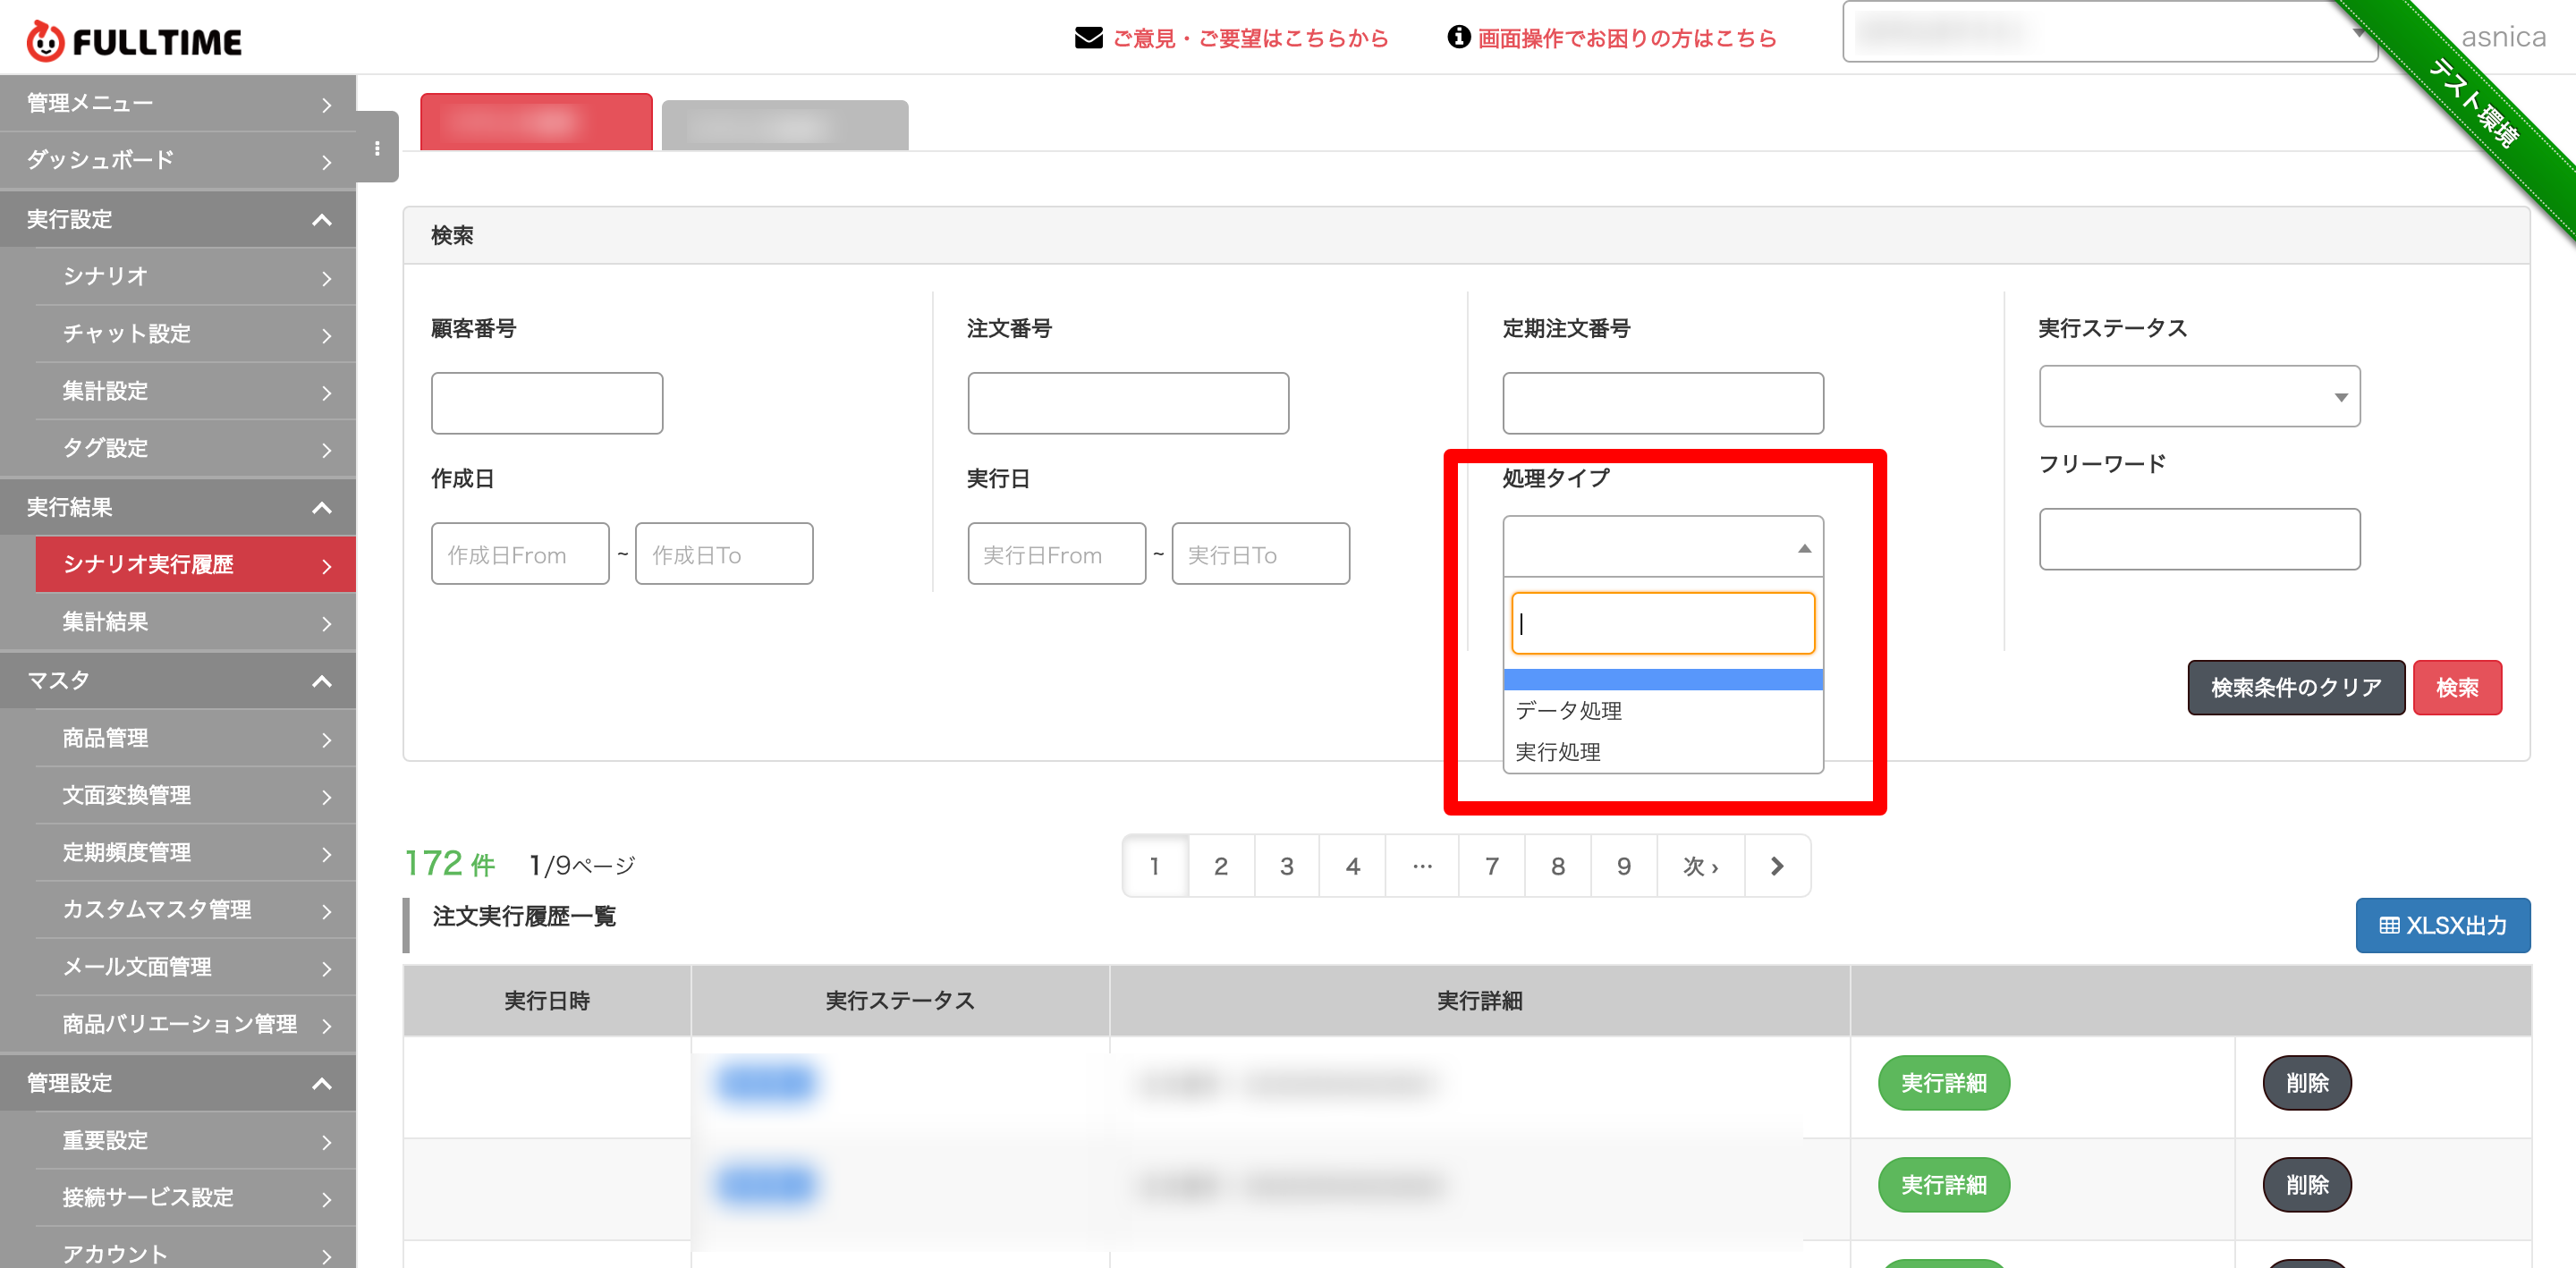Focus the 顧客番号 input field
The height and width of the screenshot is (1268, 2576).
pyautogui.click(x=547, y=403)
